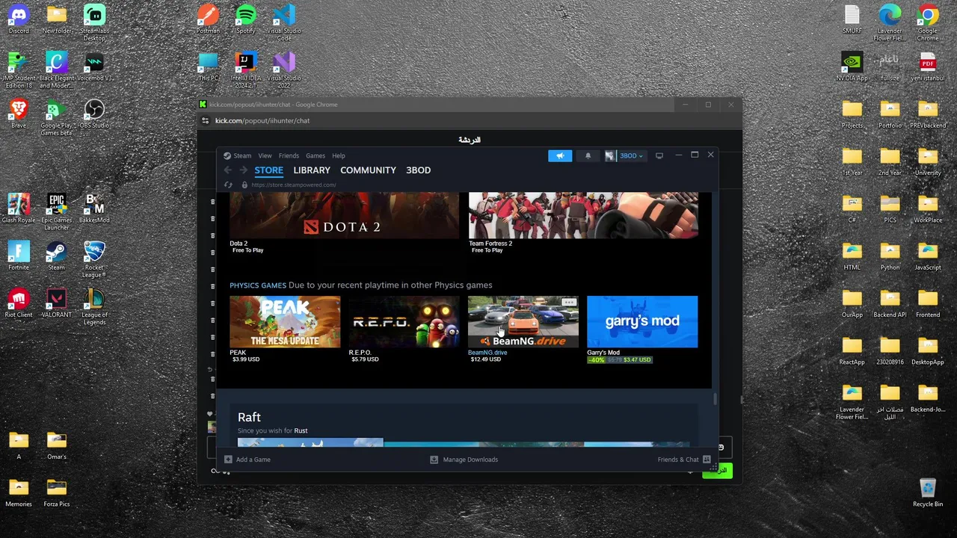Open Postman desktop shortcut
Screen dimensions: 957x538
pyautogui.click(x=208, y=19)
